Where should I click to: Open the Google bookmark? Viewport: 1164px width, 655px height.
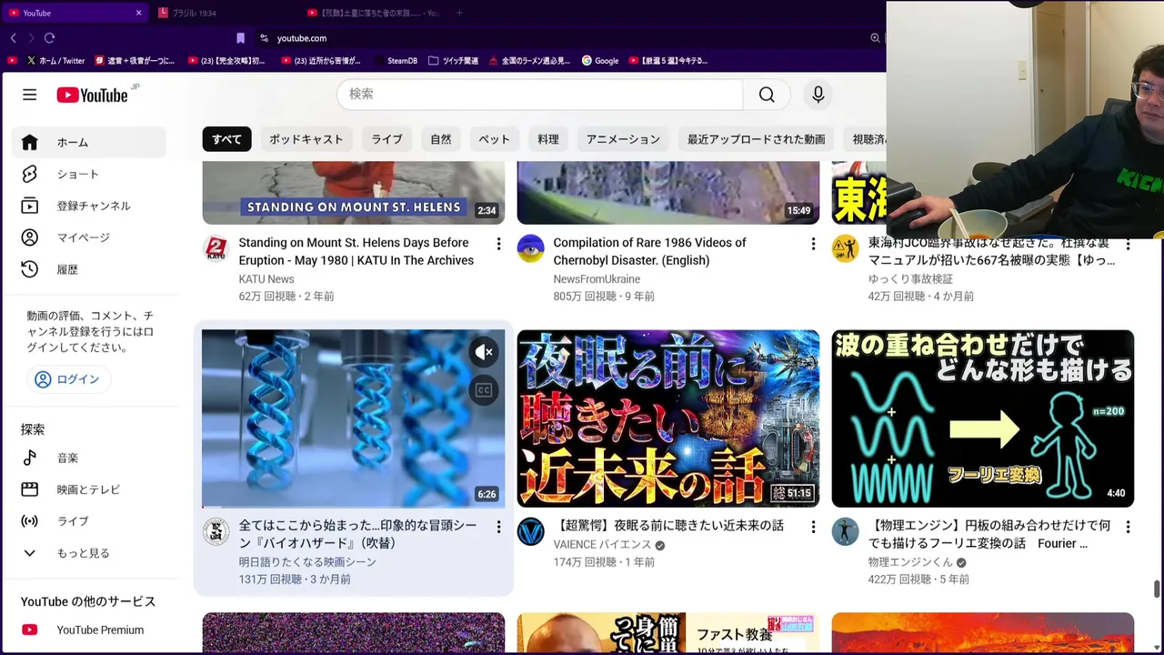pos(600,61)
